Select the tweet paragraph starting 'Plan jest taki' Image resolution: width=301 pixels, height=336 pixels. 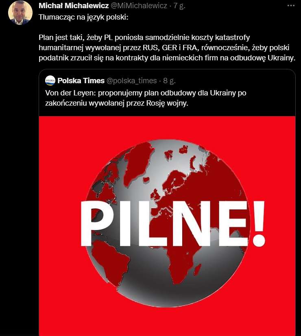[x=167, y=48]
